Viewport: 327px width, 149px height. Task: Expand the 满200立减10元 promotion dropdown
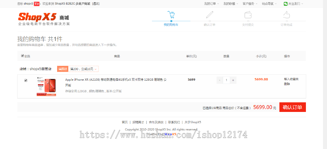[x=84, y=69]
